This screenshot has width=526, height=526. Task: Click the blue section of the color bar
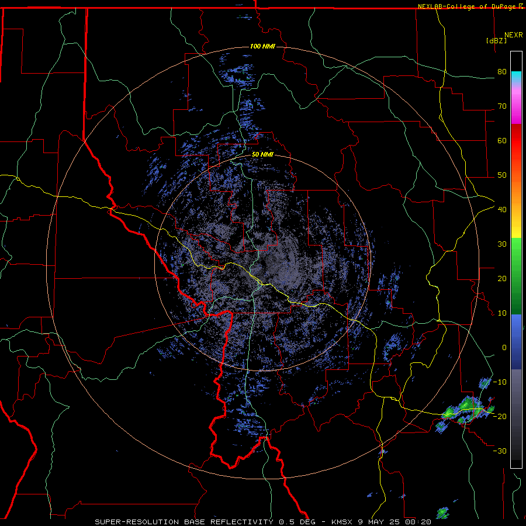coord(516,342)
